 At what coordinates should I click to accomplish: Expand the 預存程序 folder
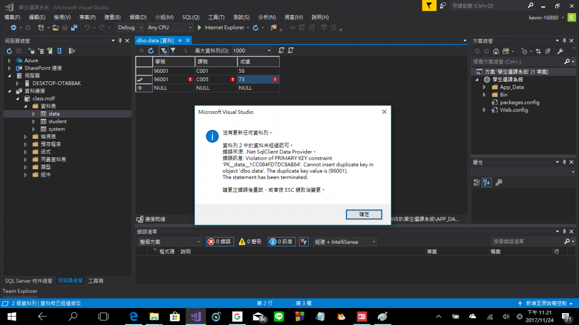click(x=25, y=144)
